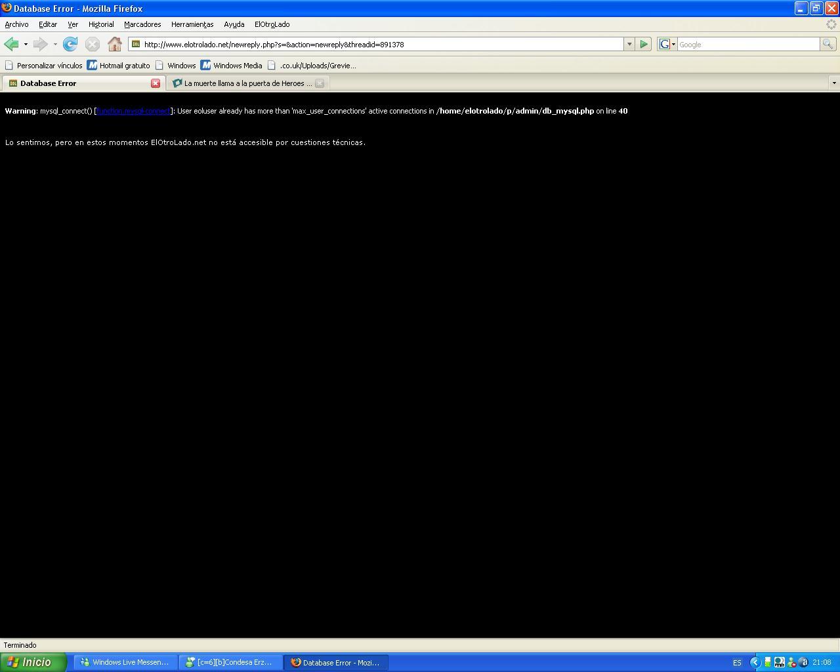
Task: Click the Terminado status bar text
Action: point(20,645)
